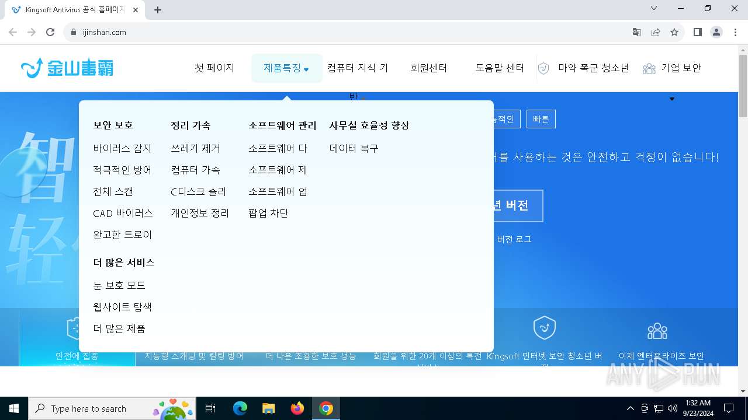Select 데이터 복구 menu entry
748x420 pixels.
(354, 148)
